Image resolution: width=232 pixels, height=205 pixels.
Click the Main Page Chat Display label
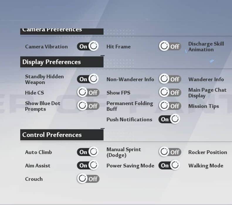[x=207, y=93]
